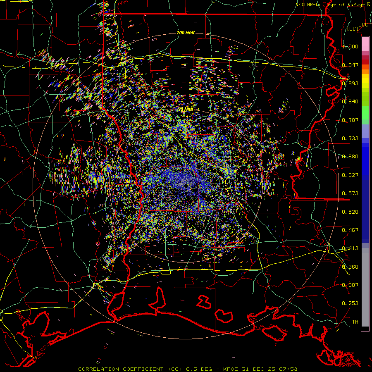Click the 0.520 legend value
Image resolution: width=372 pixels, height=372 pixels.
[x=350, y=212]
